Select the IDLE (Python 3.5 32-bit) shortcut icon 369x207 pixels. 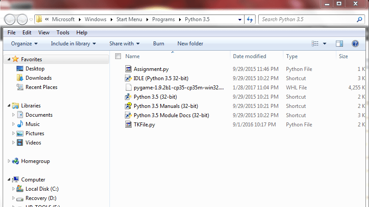pos(128,78)
